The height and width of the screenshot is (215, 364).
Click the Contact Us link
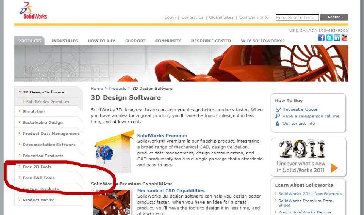[192, 17]
